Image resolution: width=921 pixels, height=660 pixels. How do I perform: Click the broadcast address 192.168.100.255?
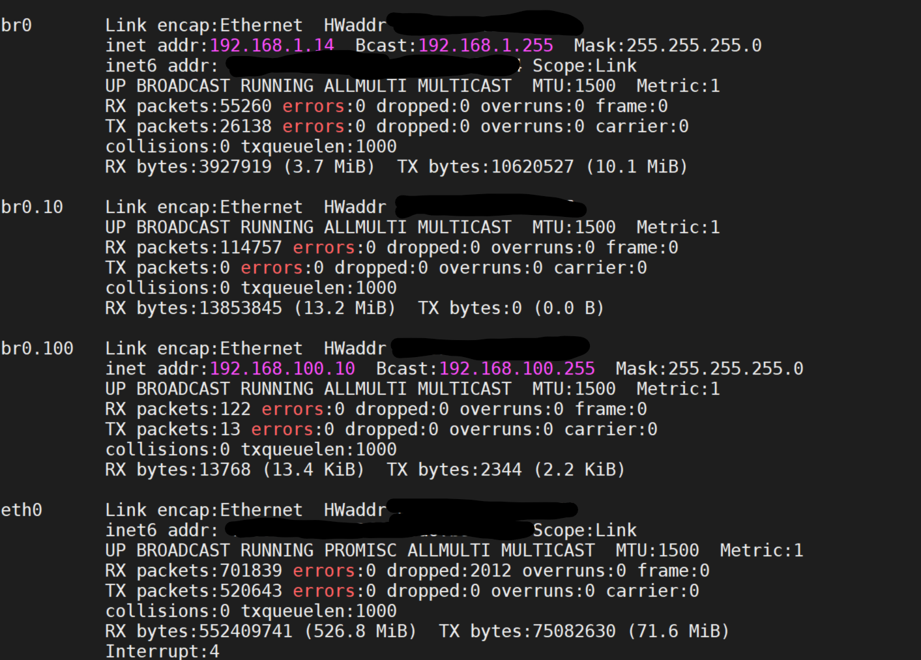click(x=517, y=369)
